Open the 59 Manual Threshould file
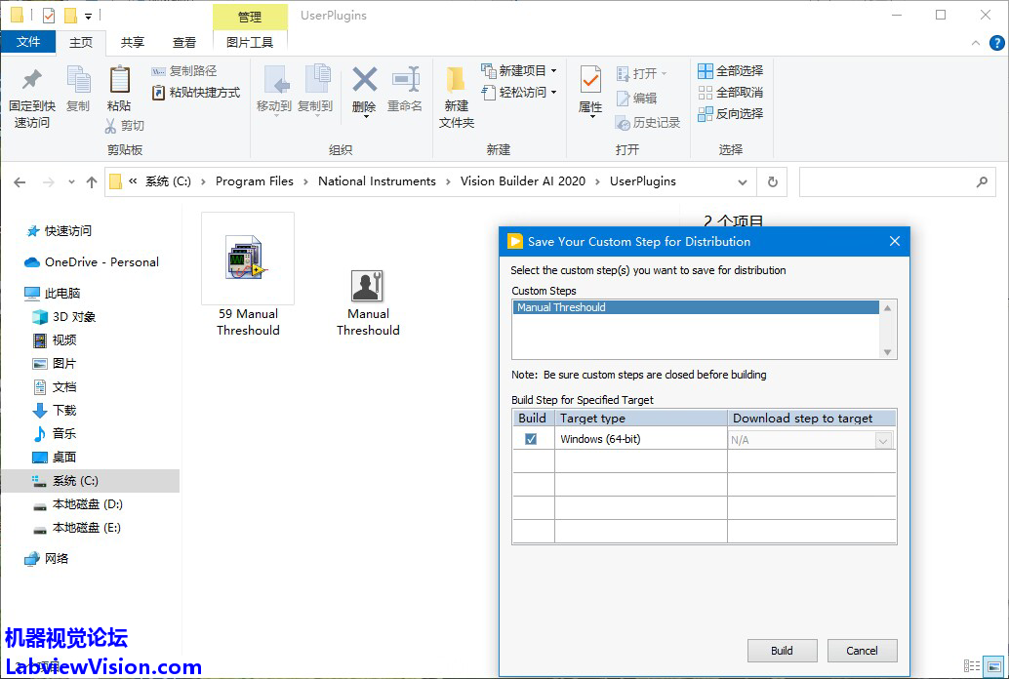The image size is (1009, 679). click(248, 260)
